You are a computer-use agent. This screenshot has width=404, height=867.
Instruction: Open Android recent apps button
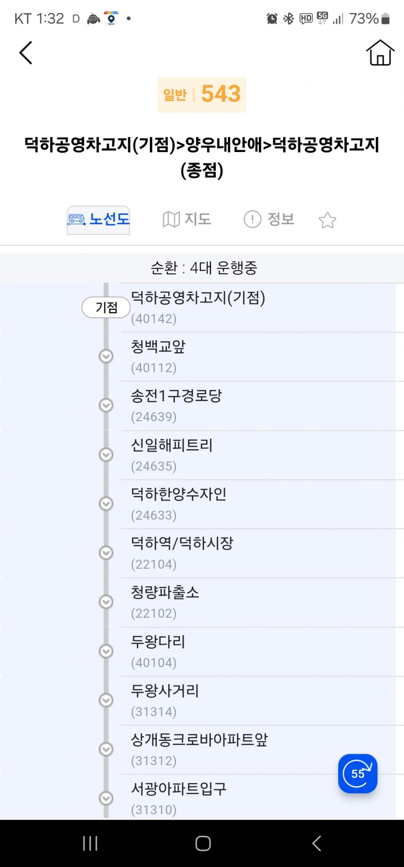[x=90, y=843]
